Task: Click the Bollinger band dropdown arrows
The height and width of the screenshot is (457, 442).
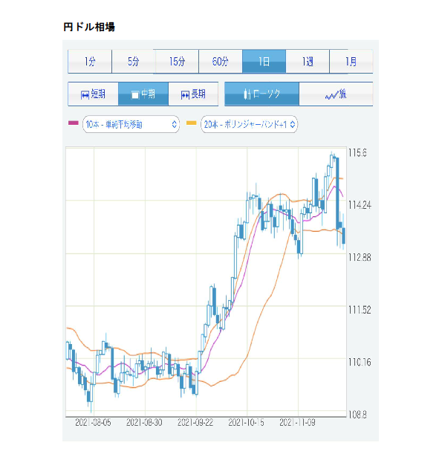Action: tap(292, 124)
